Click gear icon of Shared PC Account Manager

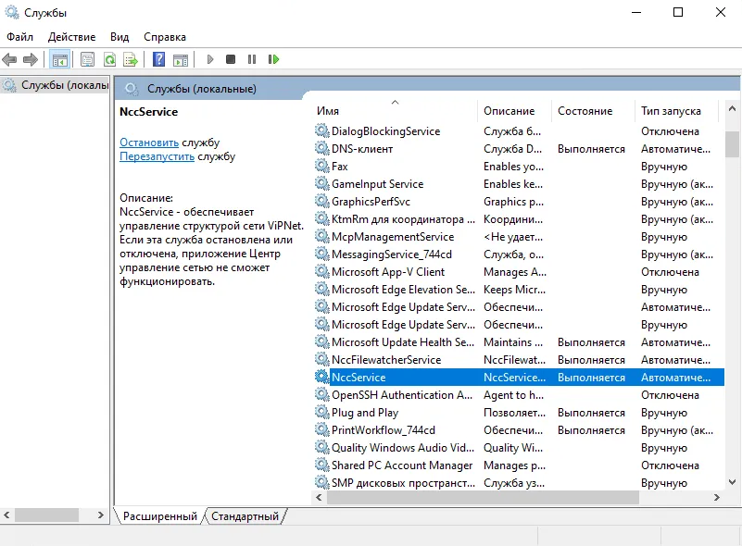pos(322,465)
